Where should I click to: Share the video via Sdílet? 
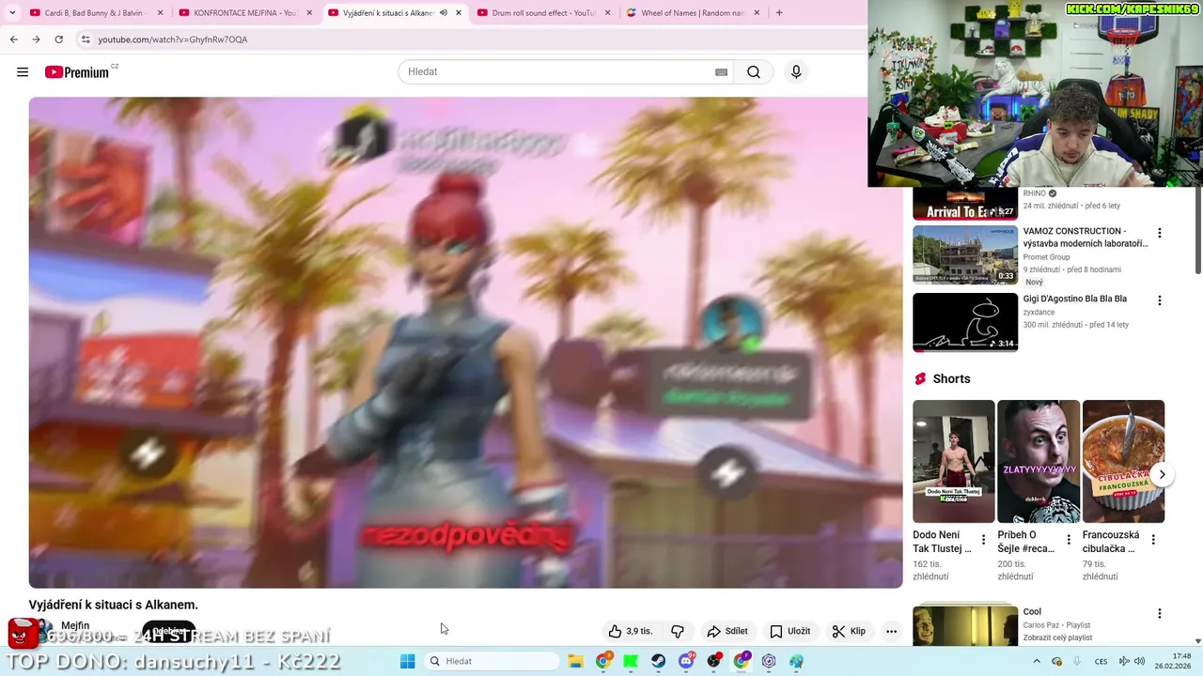(727, 631)
